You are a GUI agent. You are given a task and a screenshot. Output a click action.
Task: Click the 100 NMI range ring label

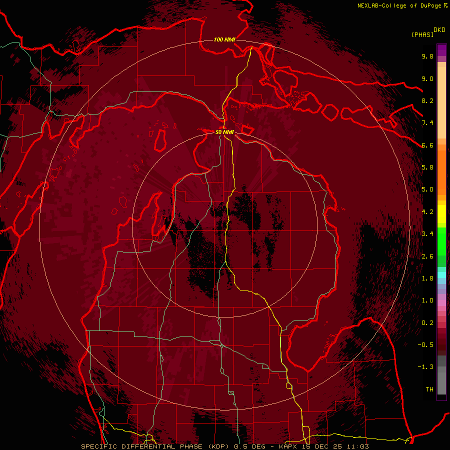click(224, 39)
